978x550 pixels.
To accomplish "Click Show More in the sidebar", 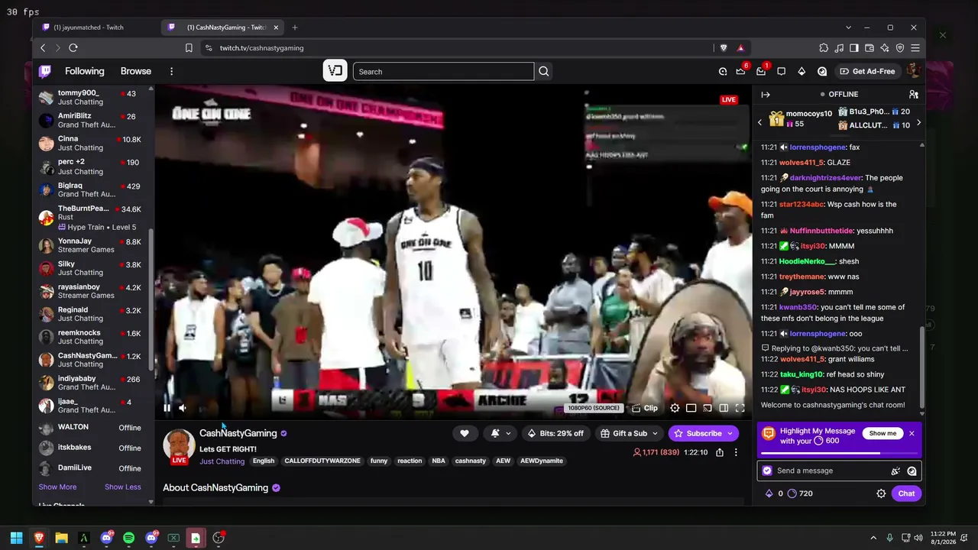I will pos(57,487).
